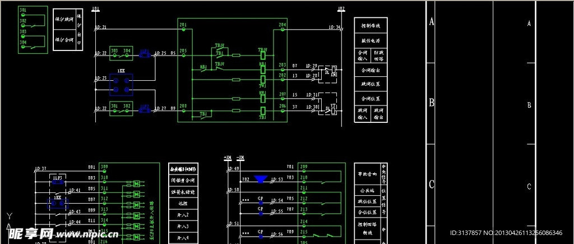The image size is (574, 244).
Task: Select zone letter B in title border
Action: [x=431, y=103]
